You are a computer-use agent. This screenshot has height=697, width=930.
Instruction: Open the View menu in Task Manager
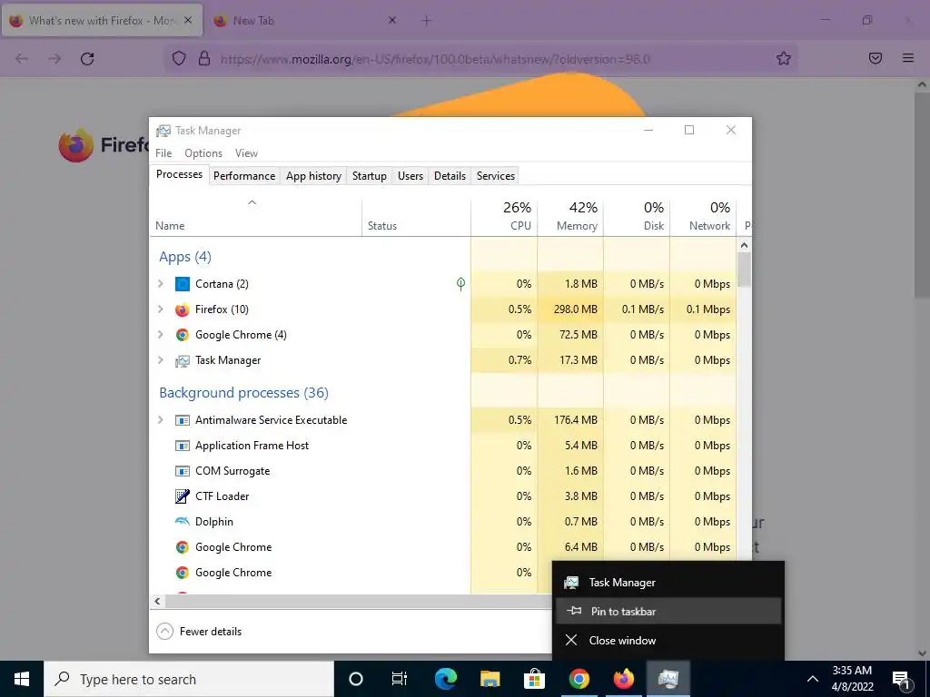tap(247, 152)
